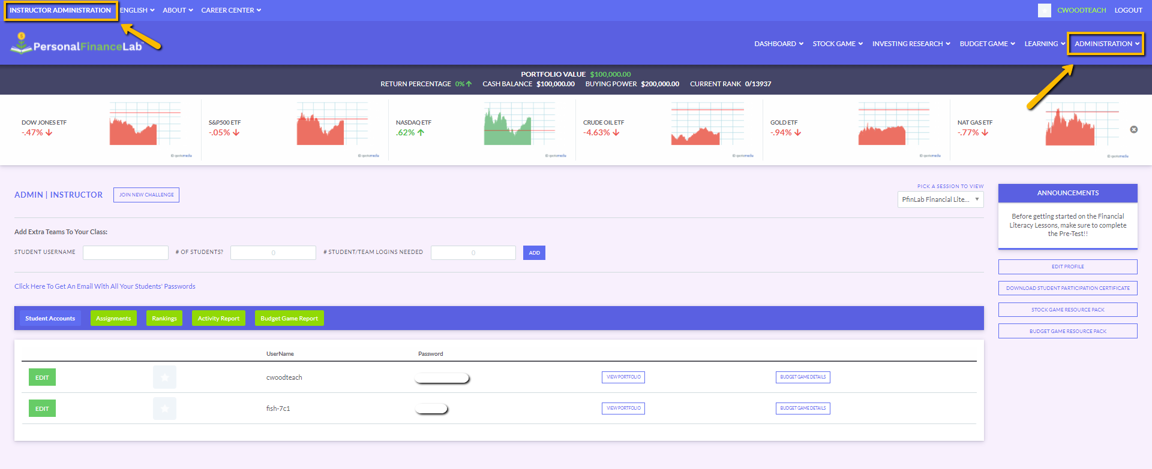The width and height of the screenshot is (1152, 469).
Task: Click the fish-7c1 username text
Action: (x=278, y=409)
